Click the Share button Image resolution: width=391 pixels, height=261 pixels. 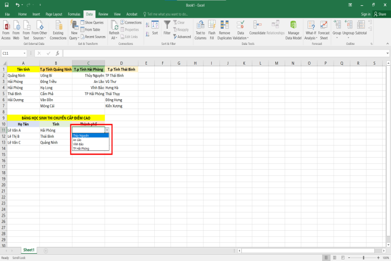tap(380, 14)
